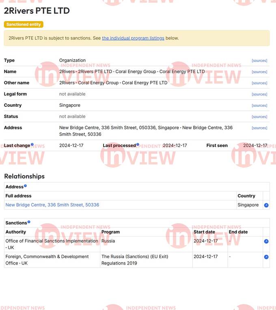Click the yellow 'Sanctioned entity' badge

pyautogui.click(x=24, y=24)
